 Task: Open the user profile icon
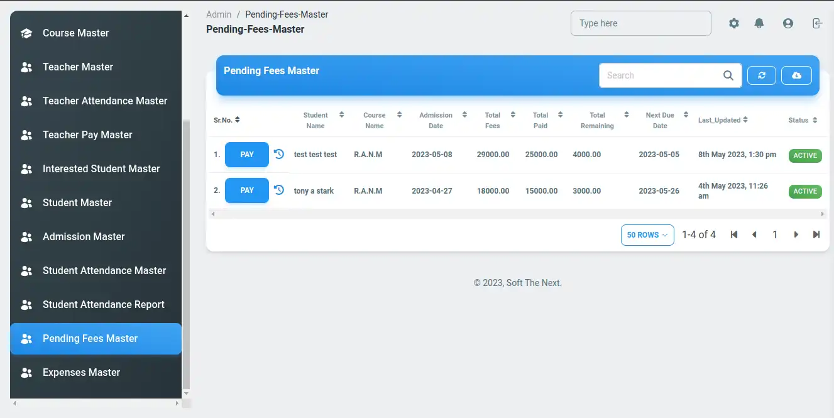pos(788,23)
